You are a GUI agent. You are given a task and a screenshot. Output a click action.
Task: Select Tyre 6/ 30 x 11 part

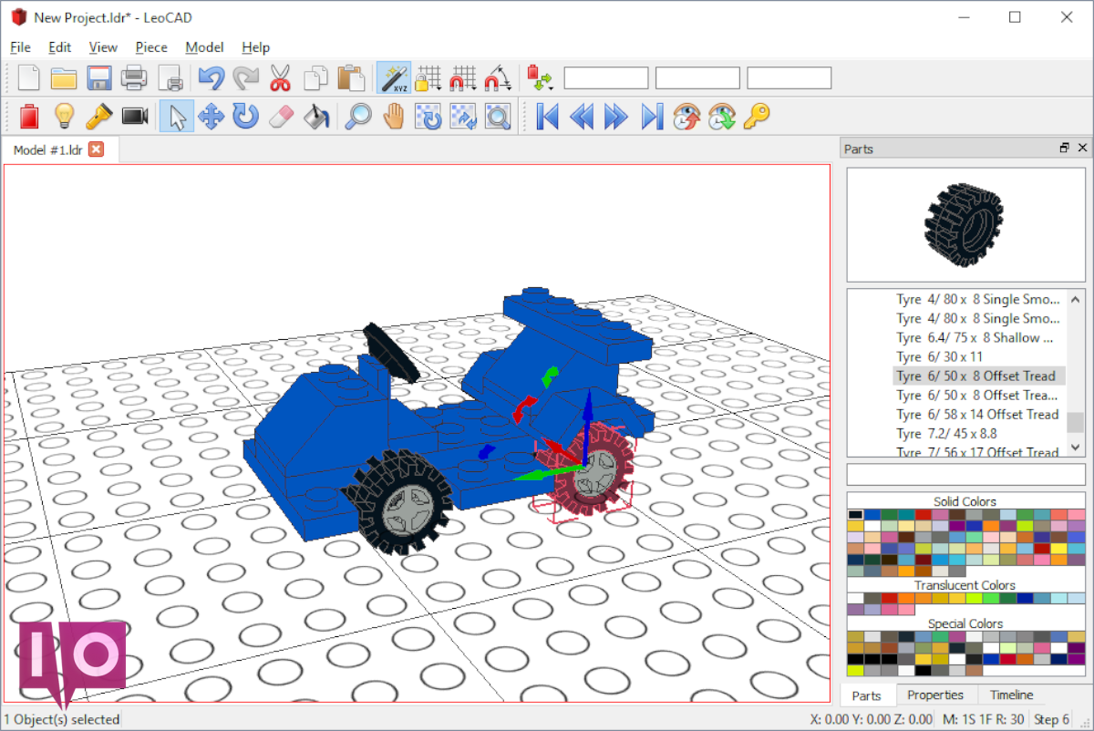977,356
